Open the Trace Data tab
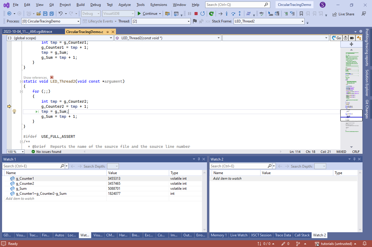 pos(283,235)
